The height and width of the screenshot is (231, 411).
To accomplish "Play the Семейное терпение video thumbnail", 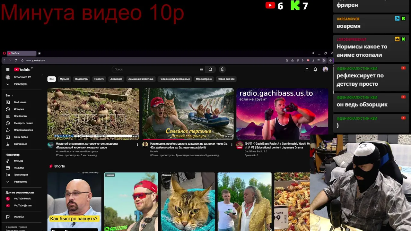I will 188,114.
